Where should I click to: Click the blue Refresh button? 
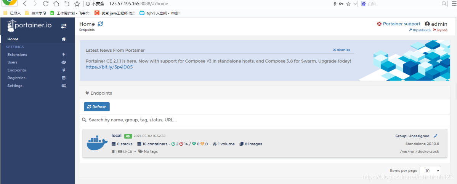(x=97, y=107)
